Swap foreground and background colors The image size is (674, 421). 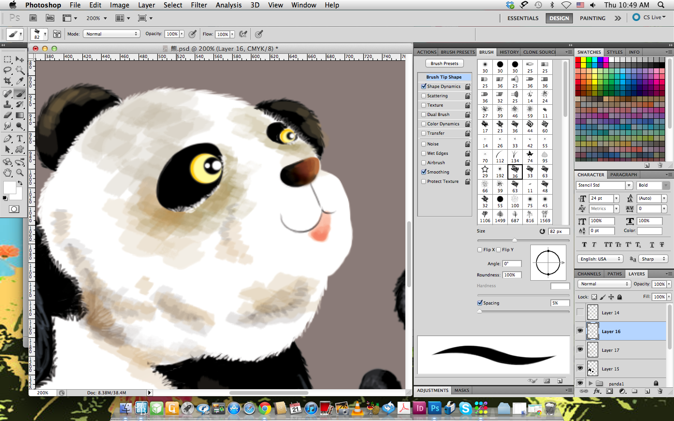pos(20,183)
